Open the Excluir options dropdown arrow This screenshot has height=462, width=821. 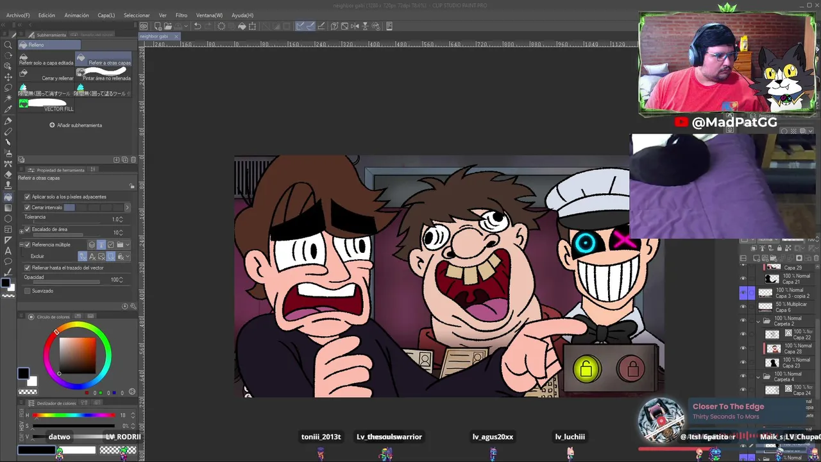pyautogui.click(x=128, y=256)
